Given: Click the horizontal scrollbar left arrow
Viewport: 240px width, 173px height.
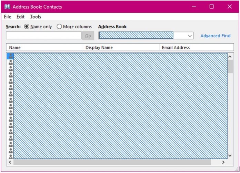Looking at the screenshot, I should (10, 162).
